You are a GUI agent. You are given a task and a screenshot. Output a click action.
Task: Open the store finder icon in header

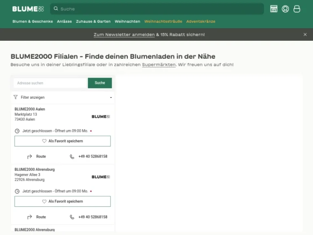[274, 9]
